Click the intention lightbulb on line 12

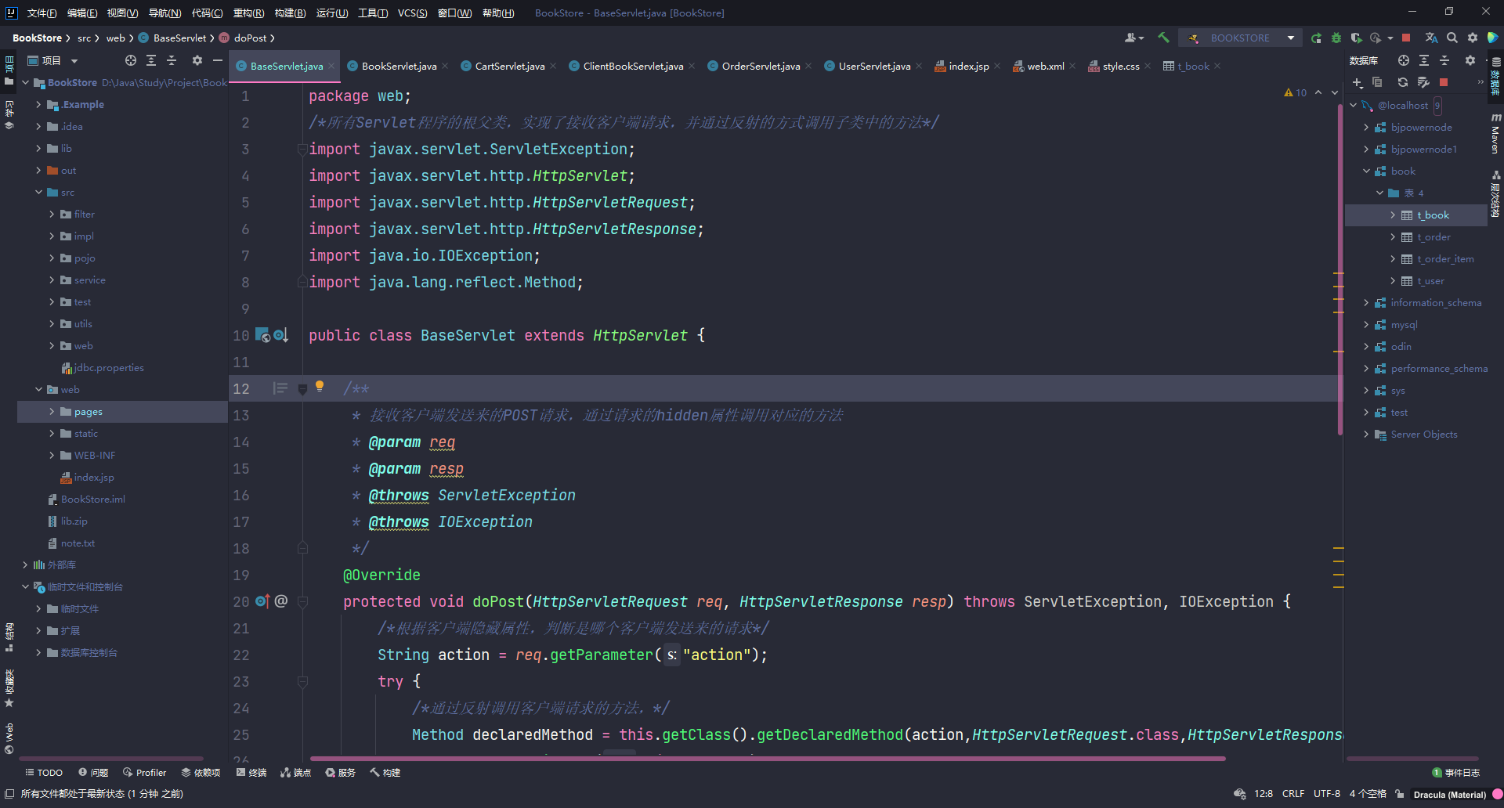320,386
